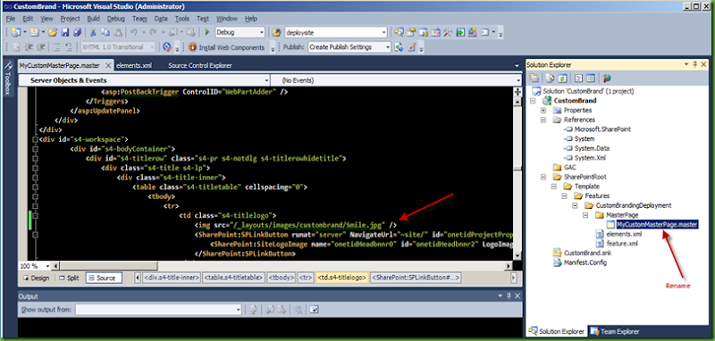
Task: Click the <td.s4-titlelogo> breadcrumb tag
Action: click(x=342, y=278)
